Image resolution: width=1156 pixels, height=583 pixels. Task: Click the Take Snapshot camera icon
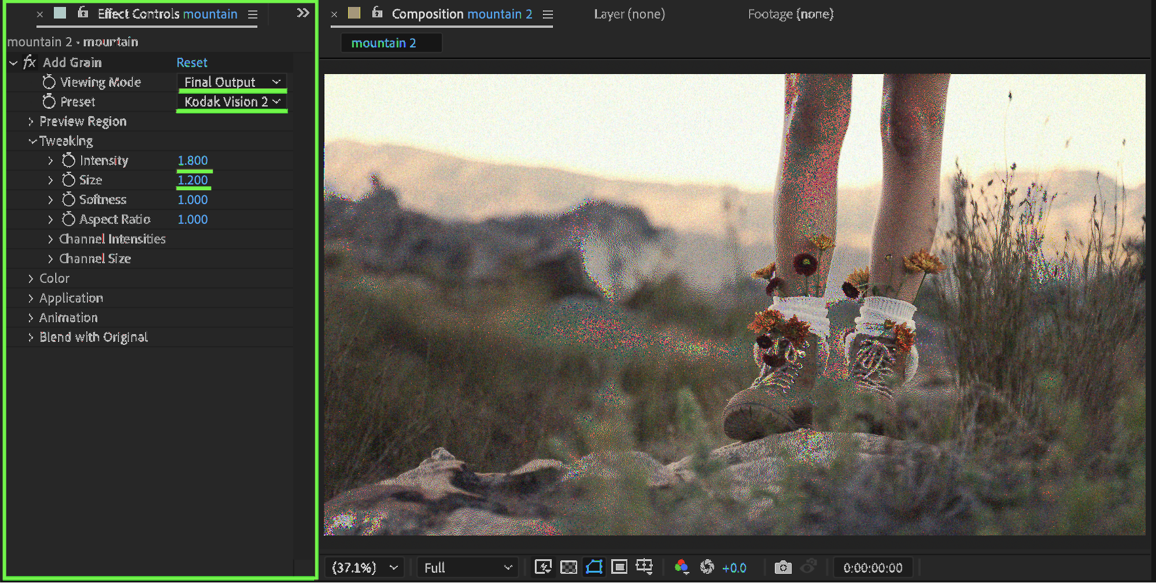[x=783, y=567]
